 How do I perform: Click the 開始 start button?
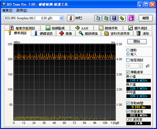pyautogui.click(x=137, y=41)
